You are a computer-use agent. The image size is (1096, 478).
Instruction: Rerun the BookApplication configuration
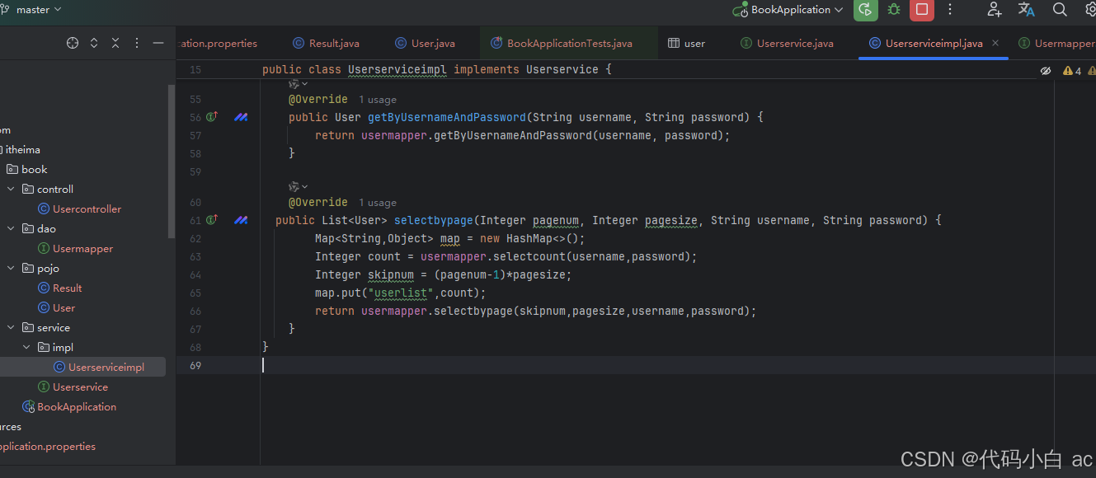pyautogui.click(x=865, y=10)
